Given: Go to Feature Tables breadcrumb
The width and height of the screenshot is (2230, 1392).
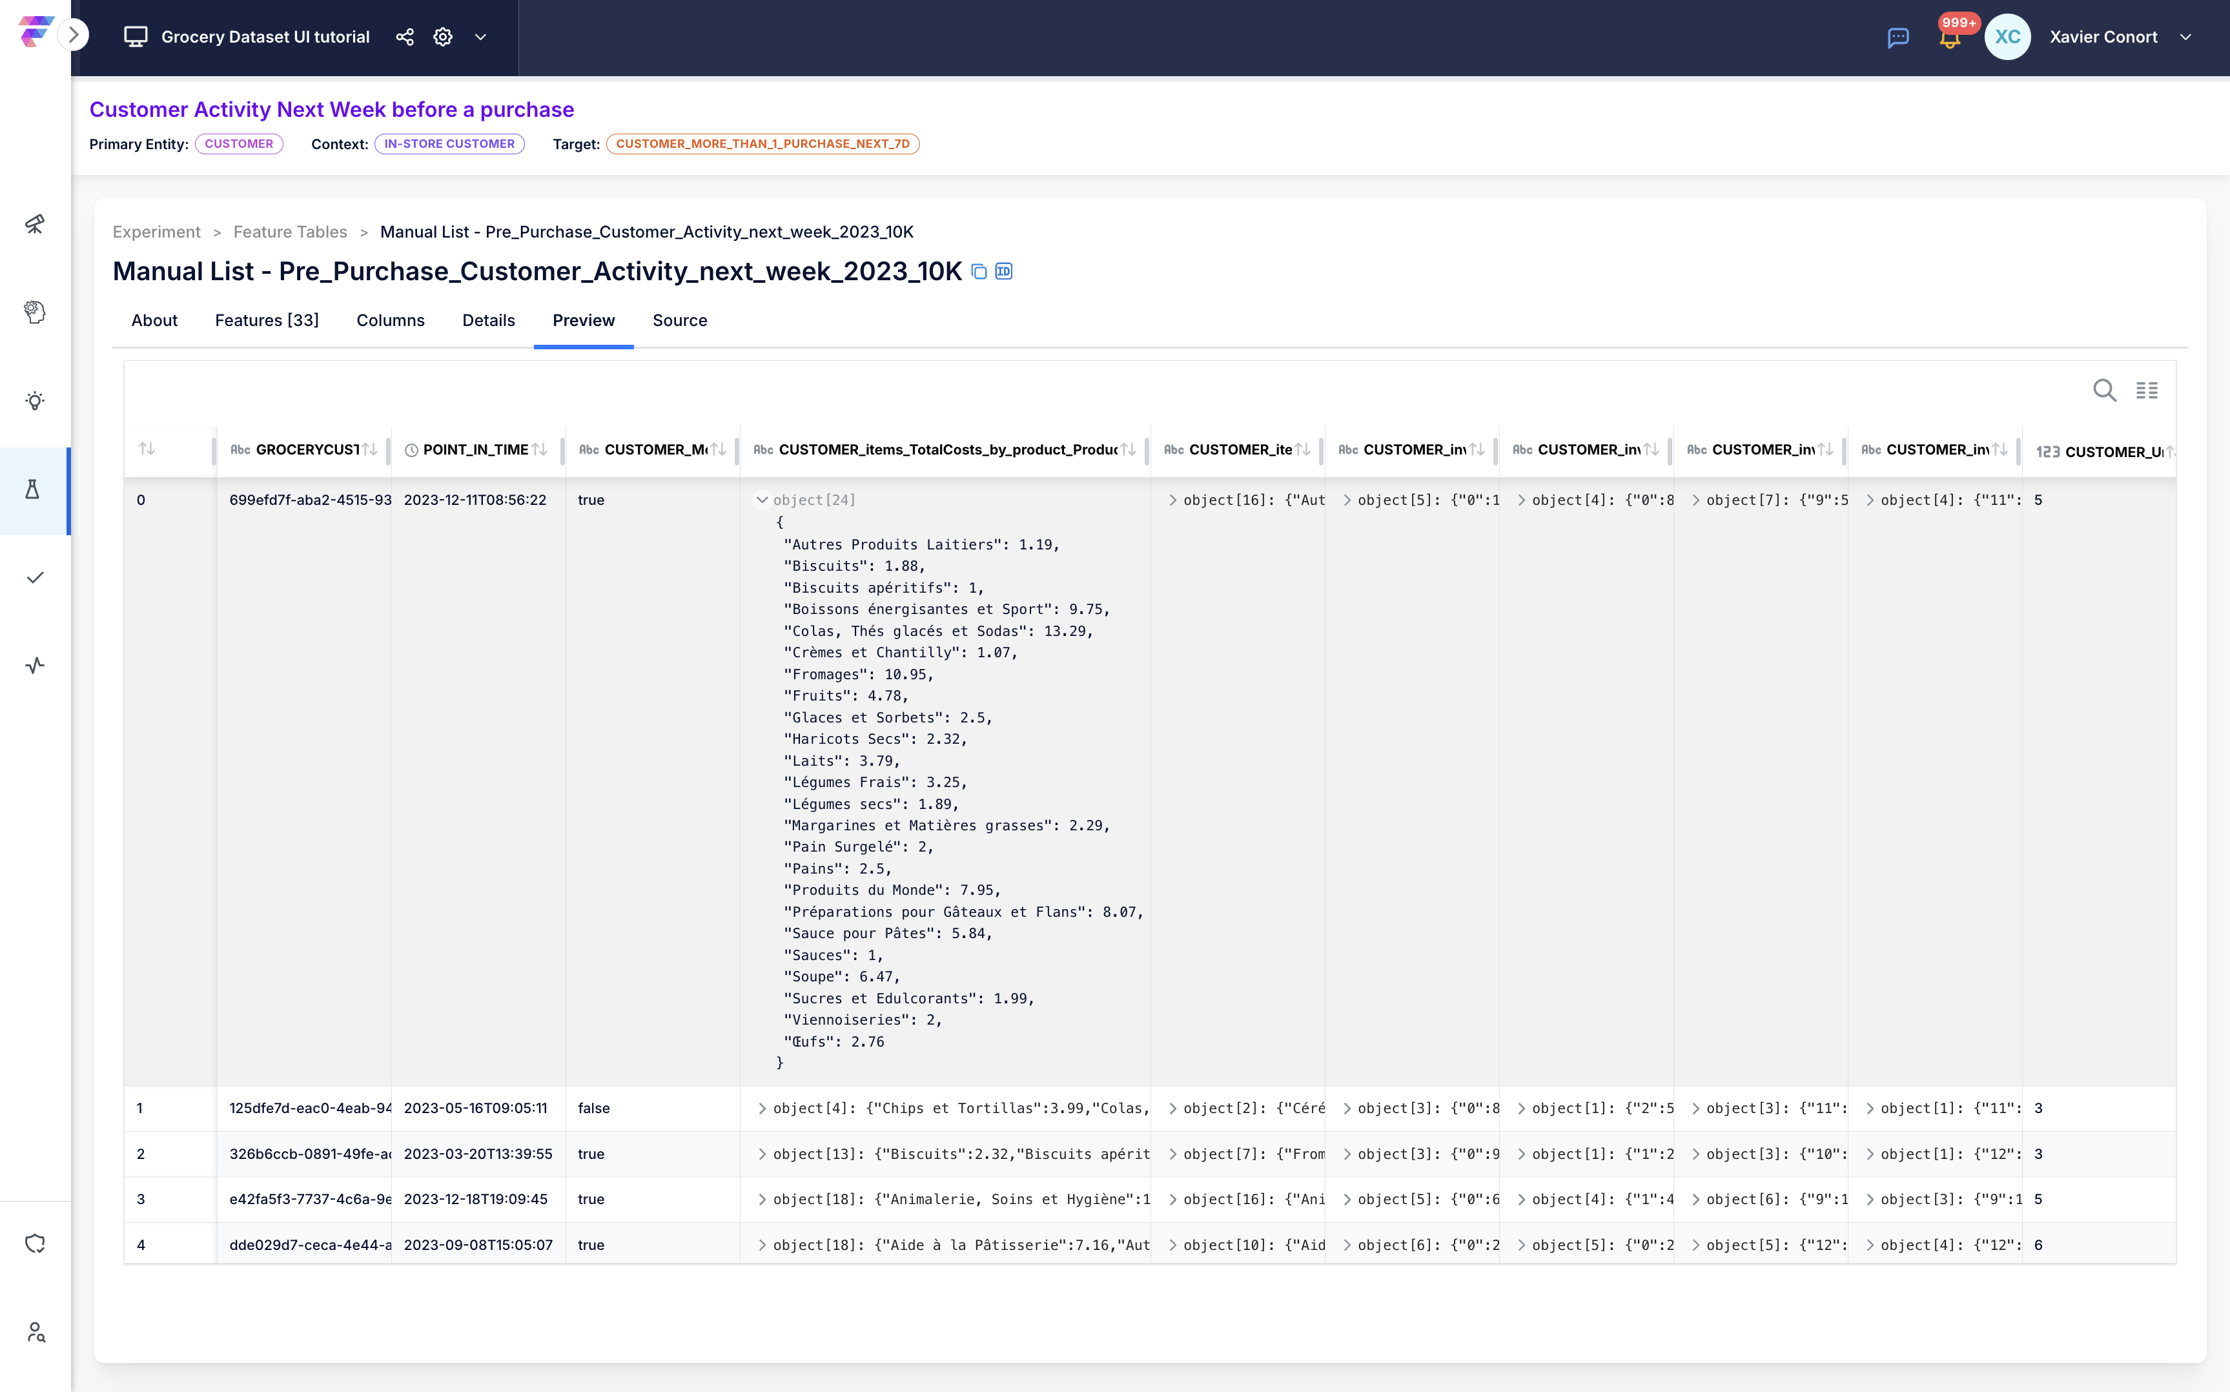Looking at the screenshot, I should click(290, 232).
